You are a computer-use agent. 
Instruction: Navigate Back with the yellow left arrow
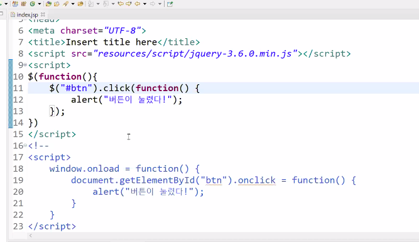[x=138, y=4]
